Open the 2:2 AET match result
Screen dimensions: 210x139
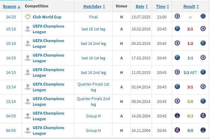tap(190, 73)
